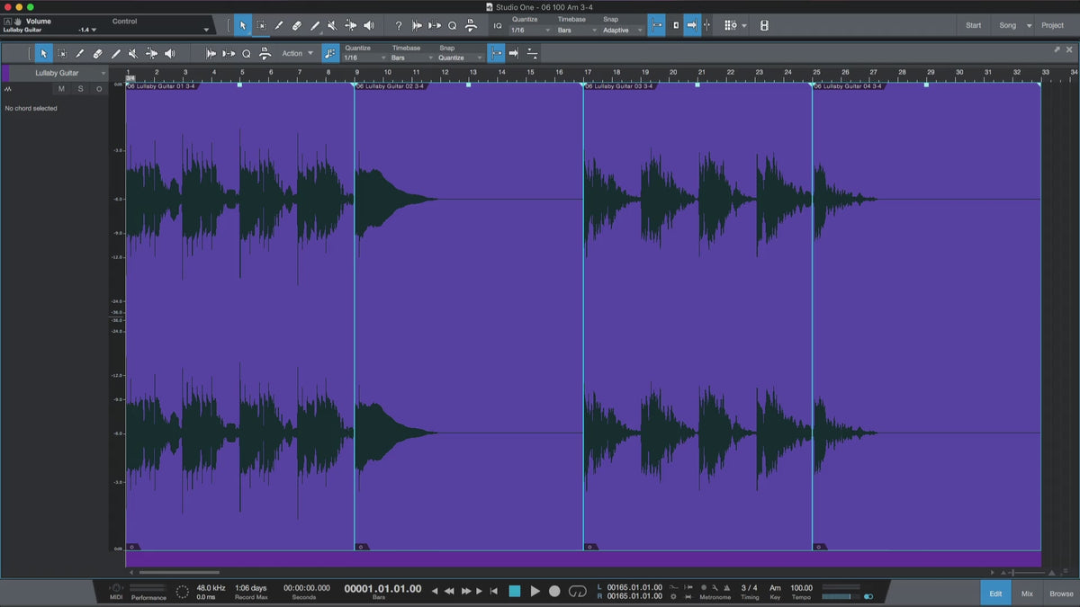Select the Paint tool in the top toolbar
The height and width of the screenshot is (607, 1080).
tap(315, 26)
